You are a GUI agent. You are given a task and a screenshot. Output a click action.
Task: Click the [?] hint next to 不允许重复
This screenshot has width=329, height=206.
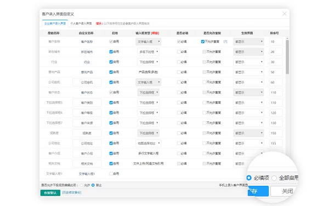pos(225,42)
